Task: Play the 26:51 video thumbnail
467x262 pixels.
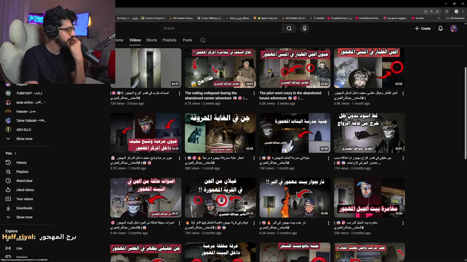Action: pyautogui.click(x=220, y=68)
